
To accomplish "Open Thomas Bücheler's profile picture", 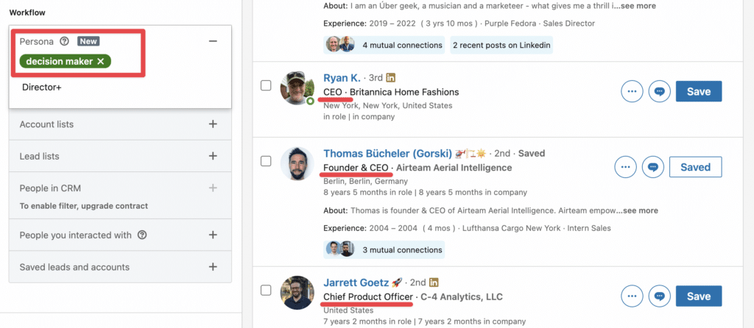I will pos(297,164).
